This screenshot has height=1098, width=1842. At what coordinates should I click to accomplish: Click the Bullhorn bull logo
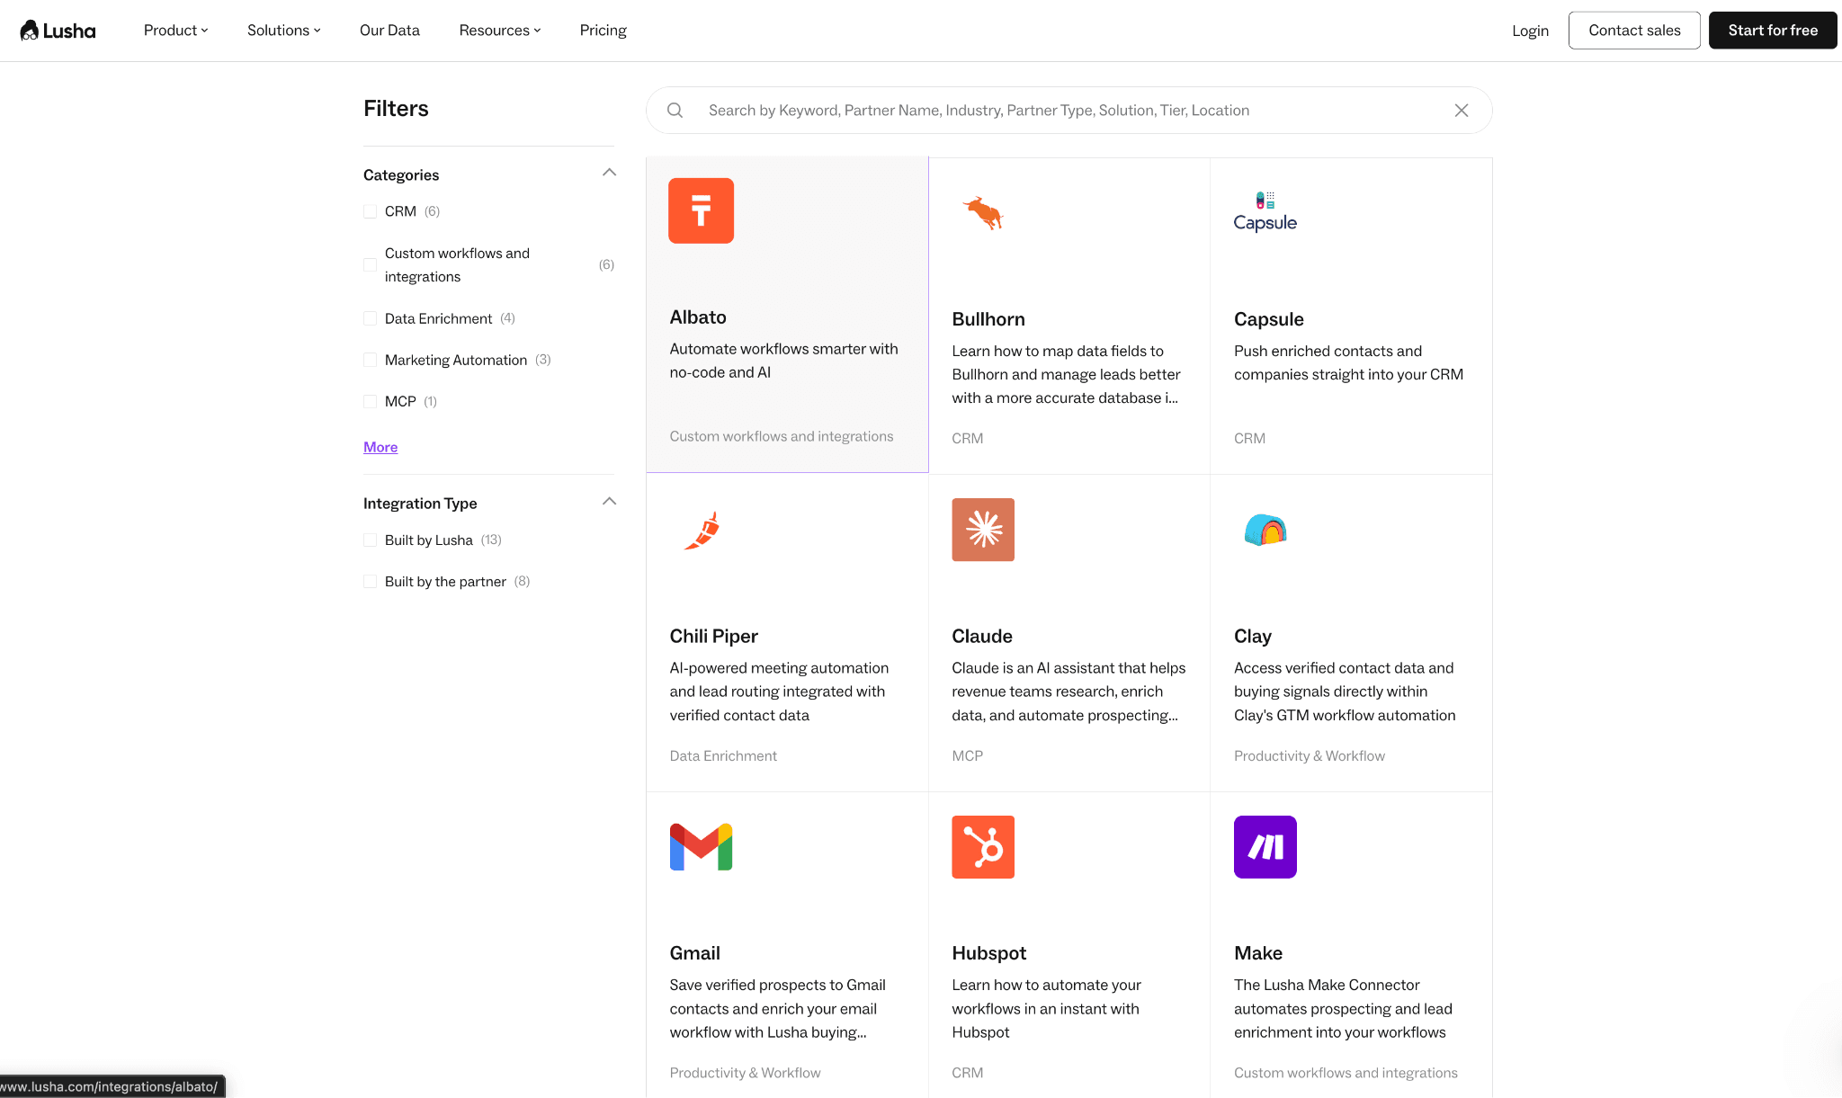point(983,213)
